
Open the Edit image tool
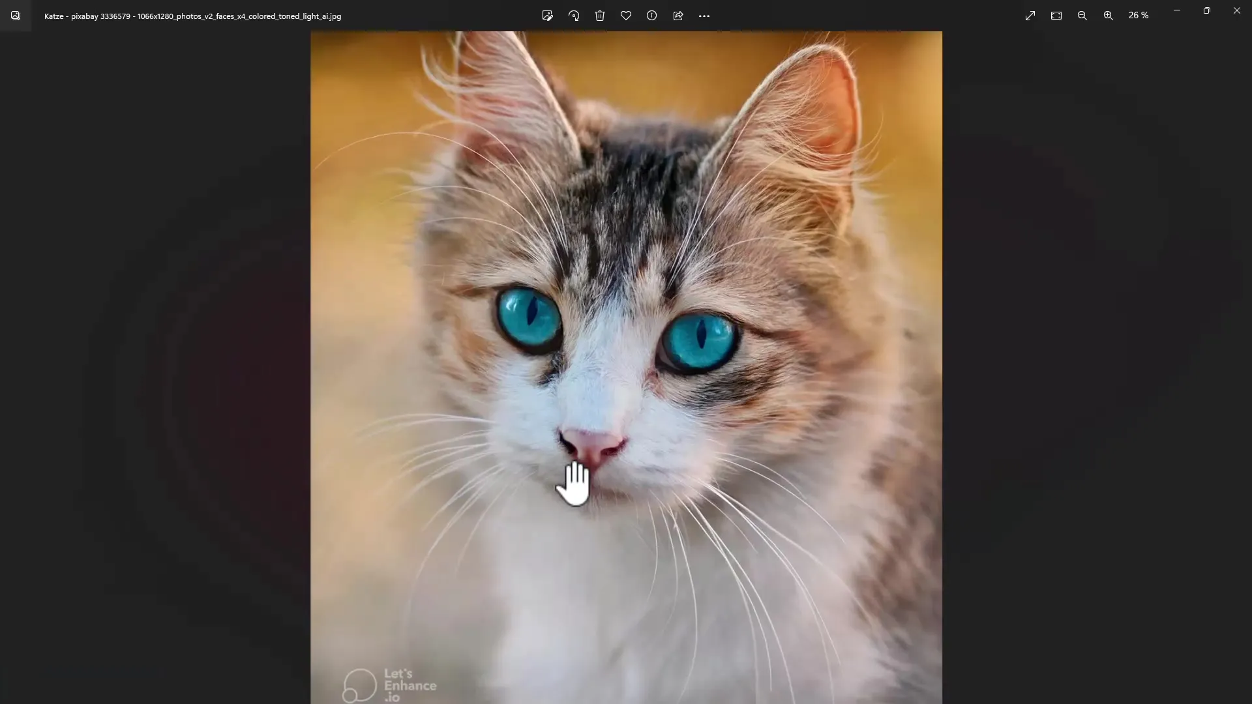pyautogui.click(x=547, y=16)
